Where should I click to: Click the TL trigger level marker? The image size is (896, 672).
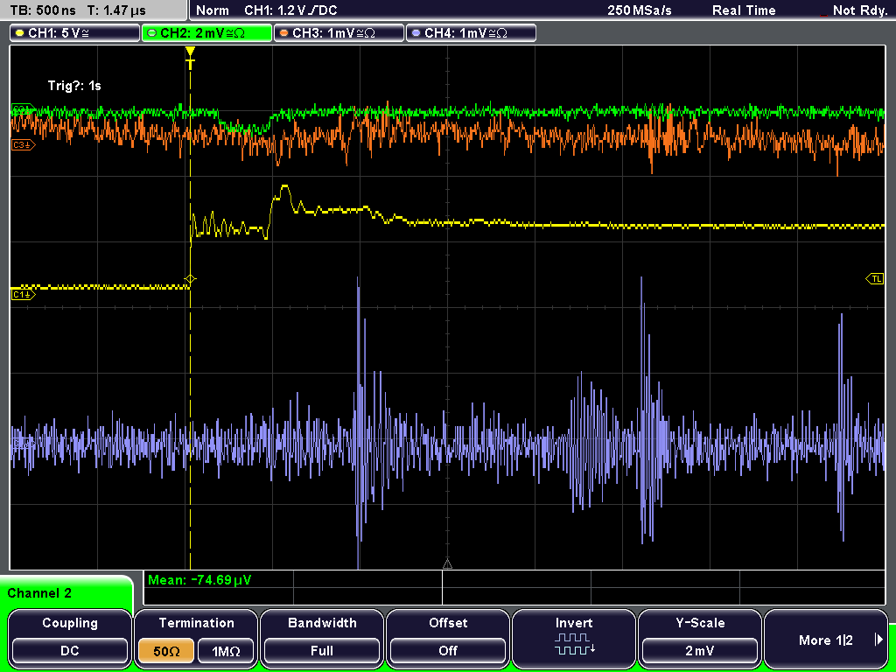[875, 279]
